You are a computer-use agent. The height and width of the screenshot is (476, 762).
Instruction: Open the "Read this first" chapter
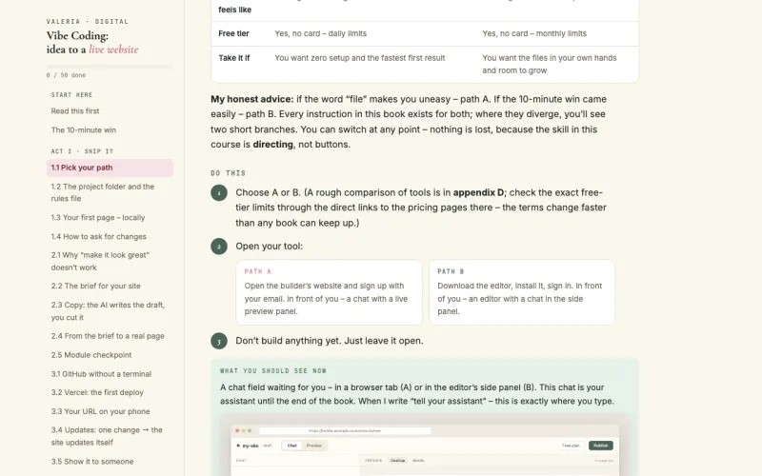coord(75,111)
